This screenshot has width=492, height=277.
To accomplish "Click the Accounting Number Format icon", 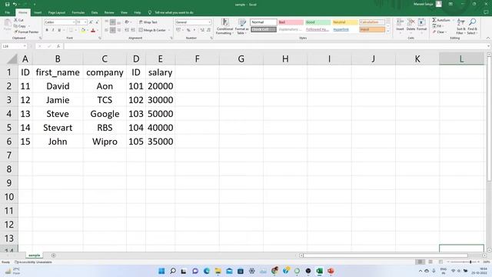I will coord(178,30).
